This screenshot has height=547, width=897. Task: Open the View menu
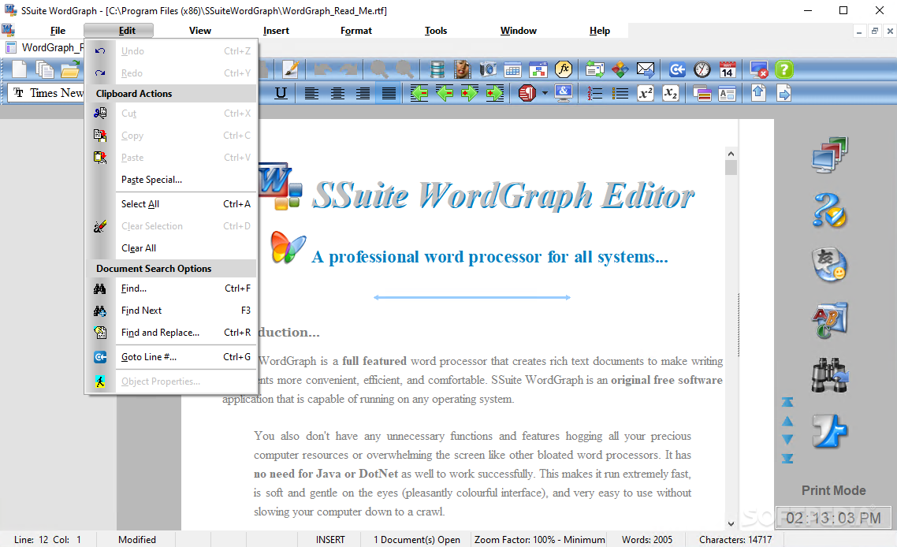[x=200, y=31]
